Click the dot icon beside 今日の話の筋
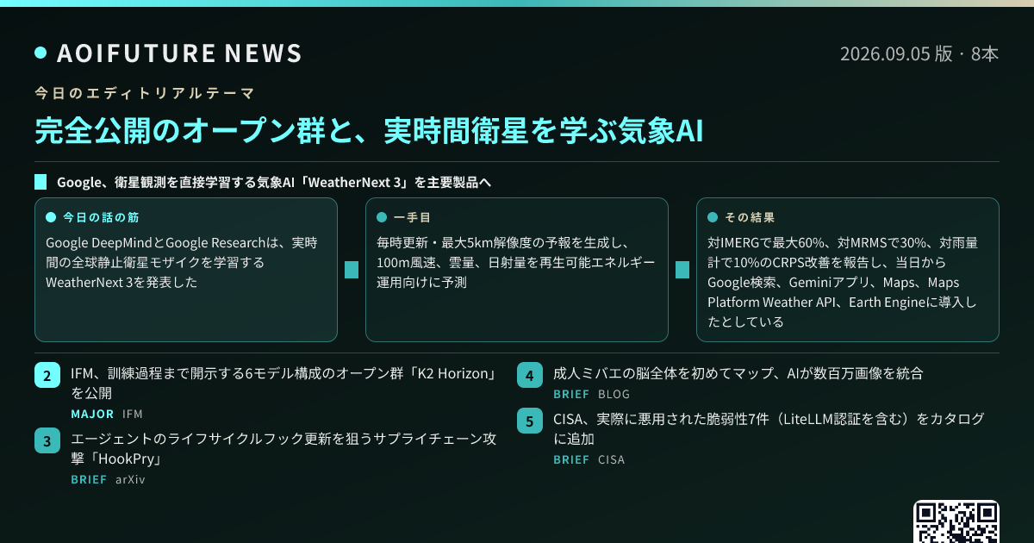Viewport: 1034px width, 543px height. [50, 217]
